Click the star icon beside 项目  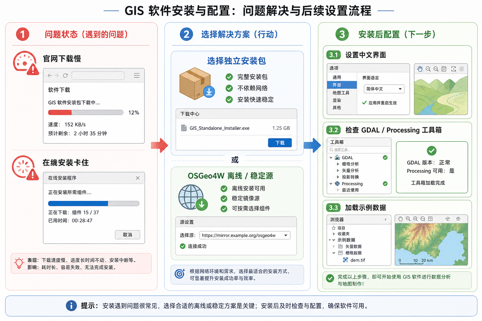pos(334,228)
